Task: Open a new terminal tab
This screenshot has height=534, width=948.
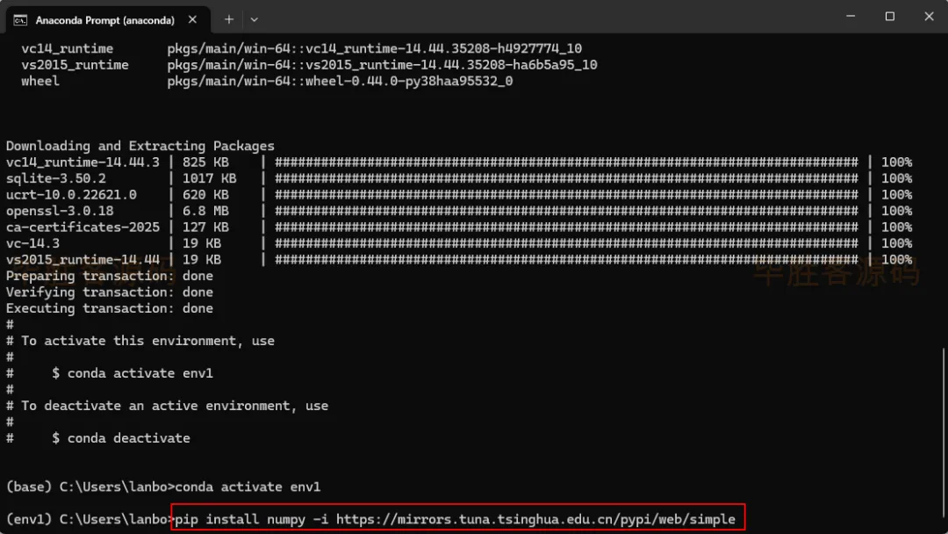Action: pyautogui.click(x=228, y=20)
